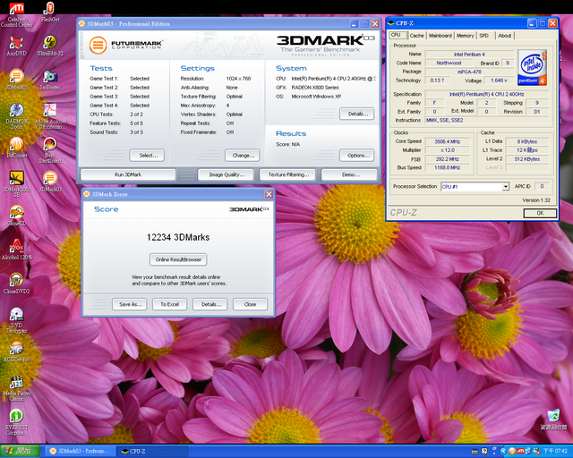573x458 pixels.
Task: Open the Online ResultBrowser
Action: (178, 259)
